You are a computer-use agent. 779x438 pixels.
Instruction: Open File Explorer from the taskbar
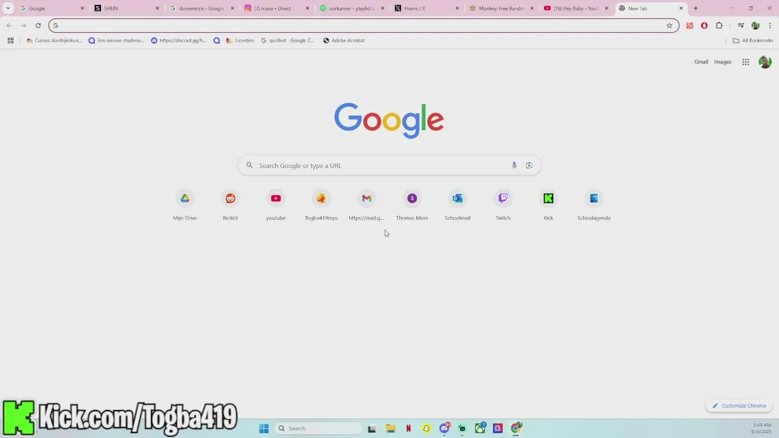click(391, 428)
